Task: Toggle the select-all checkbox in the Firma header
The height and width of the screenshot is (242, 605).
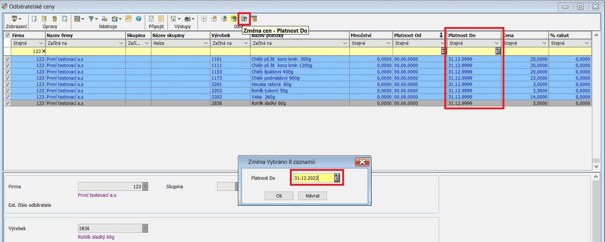Action: pos(7,35)
